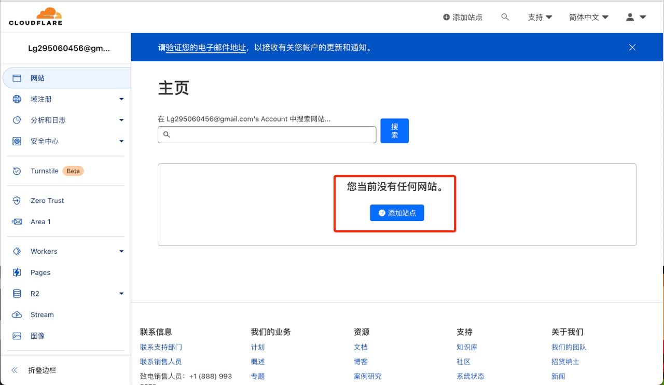The width and height of the screenshot is (664, 385).
Task: Click the 网站 window icon in sidebar
Action: tap(17, 78)
